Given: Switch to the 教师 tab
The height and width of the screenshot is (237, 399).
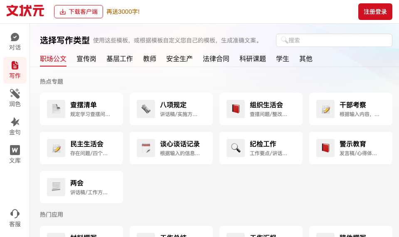Looking at the screenshot, I should (x=150, y=59).
